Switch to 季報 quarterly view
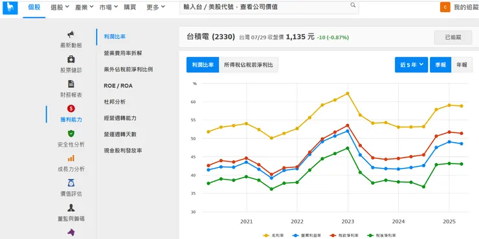Screen dimensions: 479x239 pyautogui.click(x=441, y=65)
